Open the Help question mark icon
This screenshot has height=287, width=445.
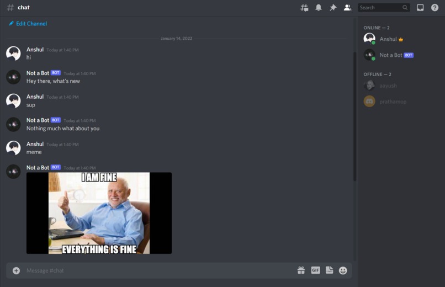click(x=435, y=8)
